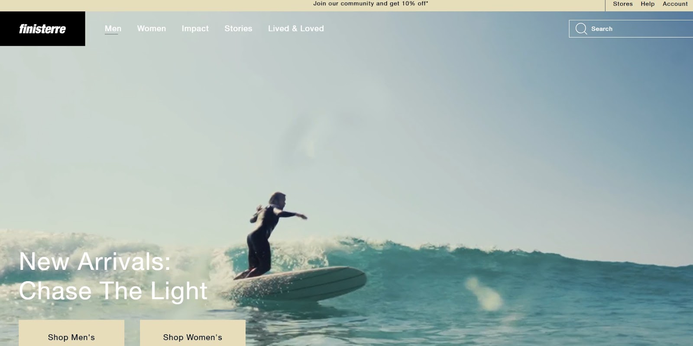Open the Women menu

coord(152,29)
